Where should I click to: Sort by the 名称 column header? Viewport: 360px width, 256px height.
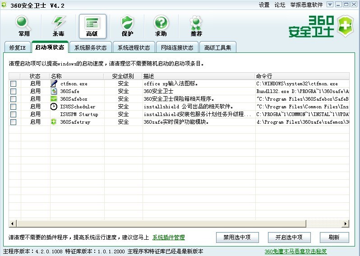77,76
